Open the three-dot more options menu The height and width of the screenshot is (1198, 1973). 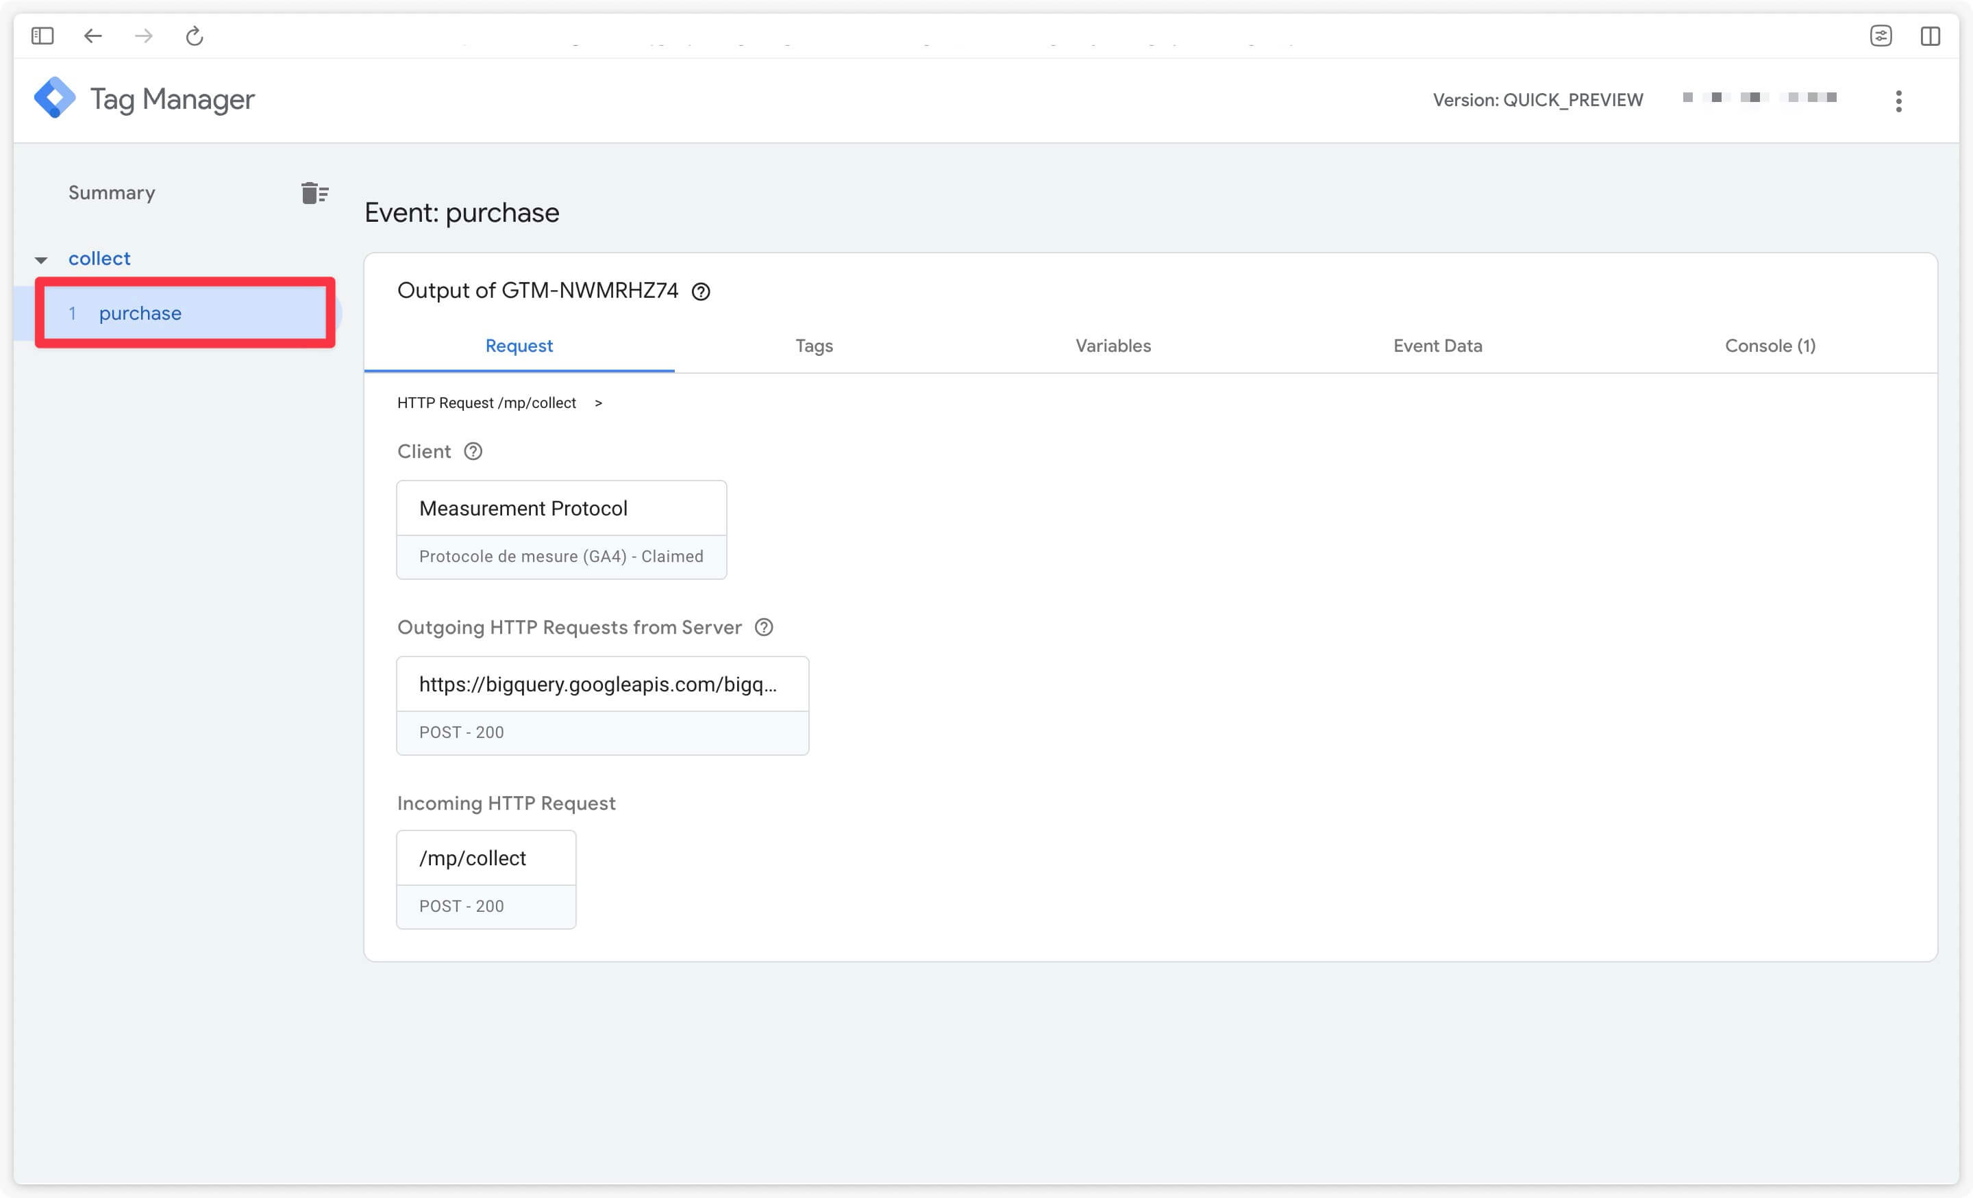tap(1898, 101)
